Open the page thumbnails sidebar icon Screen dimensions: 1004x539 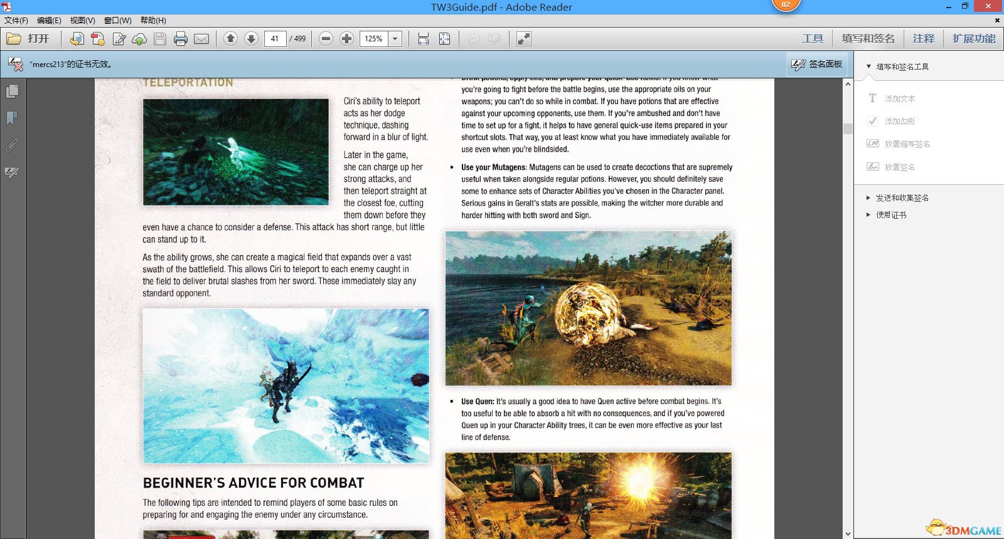(x=12, y=92)
